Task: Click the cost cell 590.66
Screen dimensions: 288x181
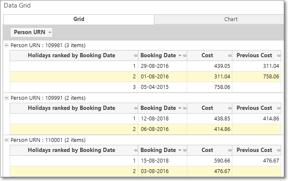Action: tap(210, 161)
